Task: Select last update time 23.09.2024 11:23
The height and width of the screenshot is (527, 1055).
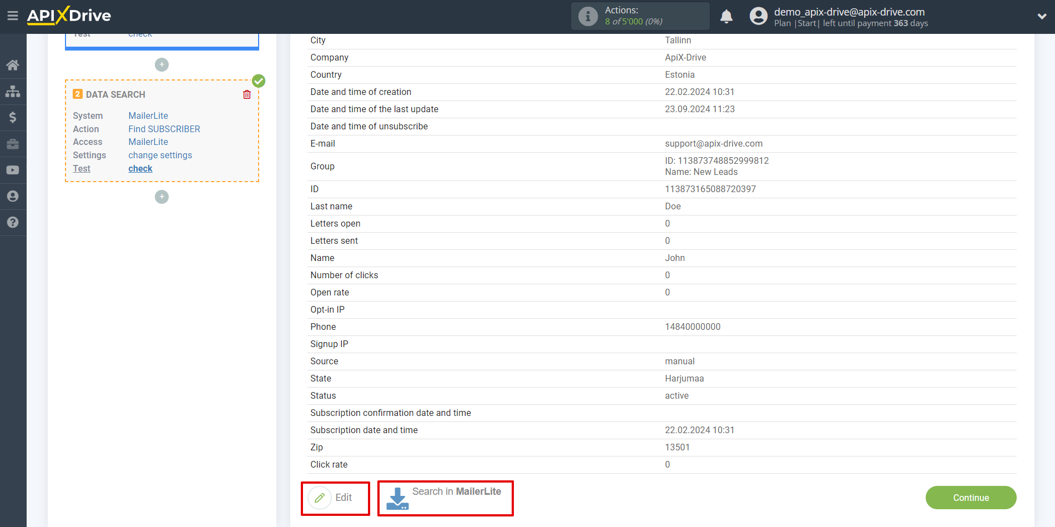Action: 700,109
